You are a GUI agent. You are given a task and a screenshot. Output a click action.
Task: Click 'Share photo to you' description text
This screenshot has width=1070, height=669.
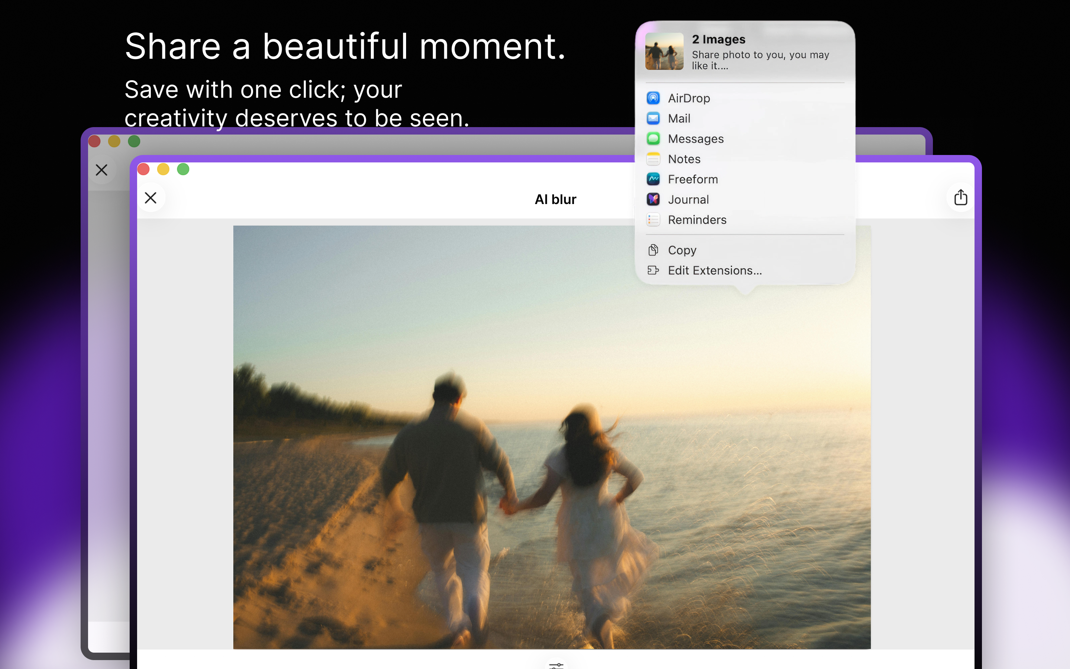coord(760,60)
